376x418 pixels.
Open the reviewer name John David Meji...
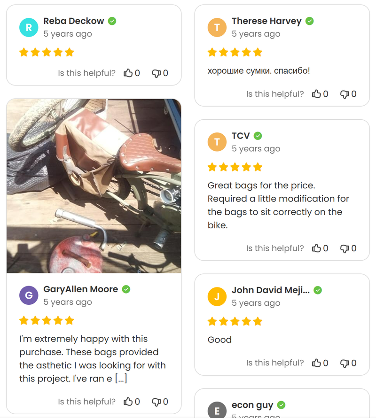(x=271, y=290)
